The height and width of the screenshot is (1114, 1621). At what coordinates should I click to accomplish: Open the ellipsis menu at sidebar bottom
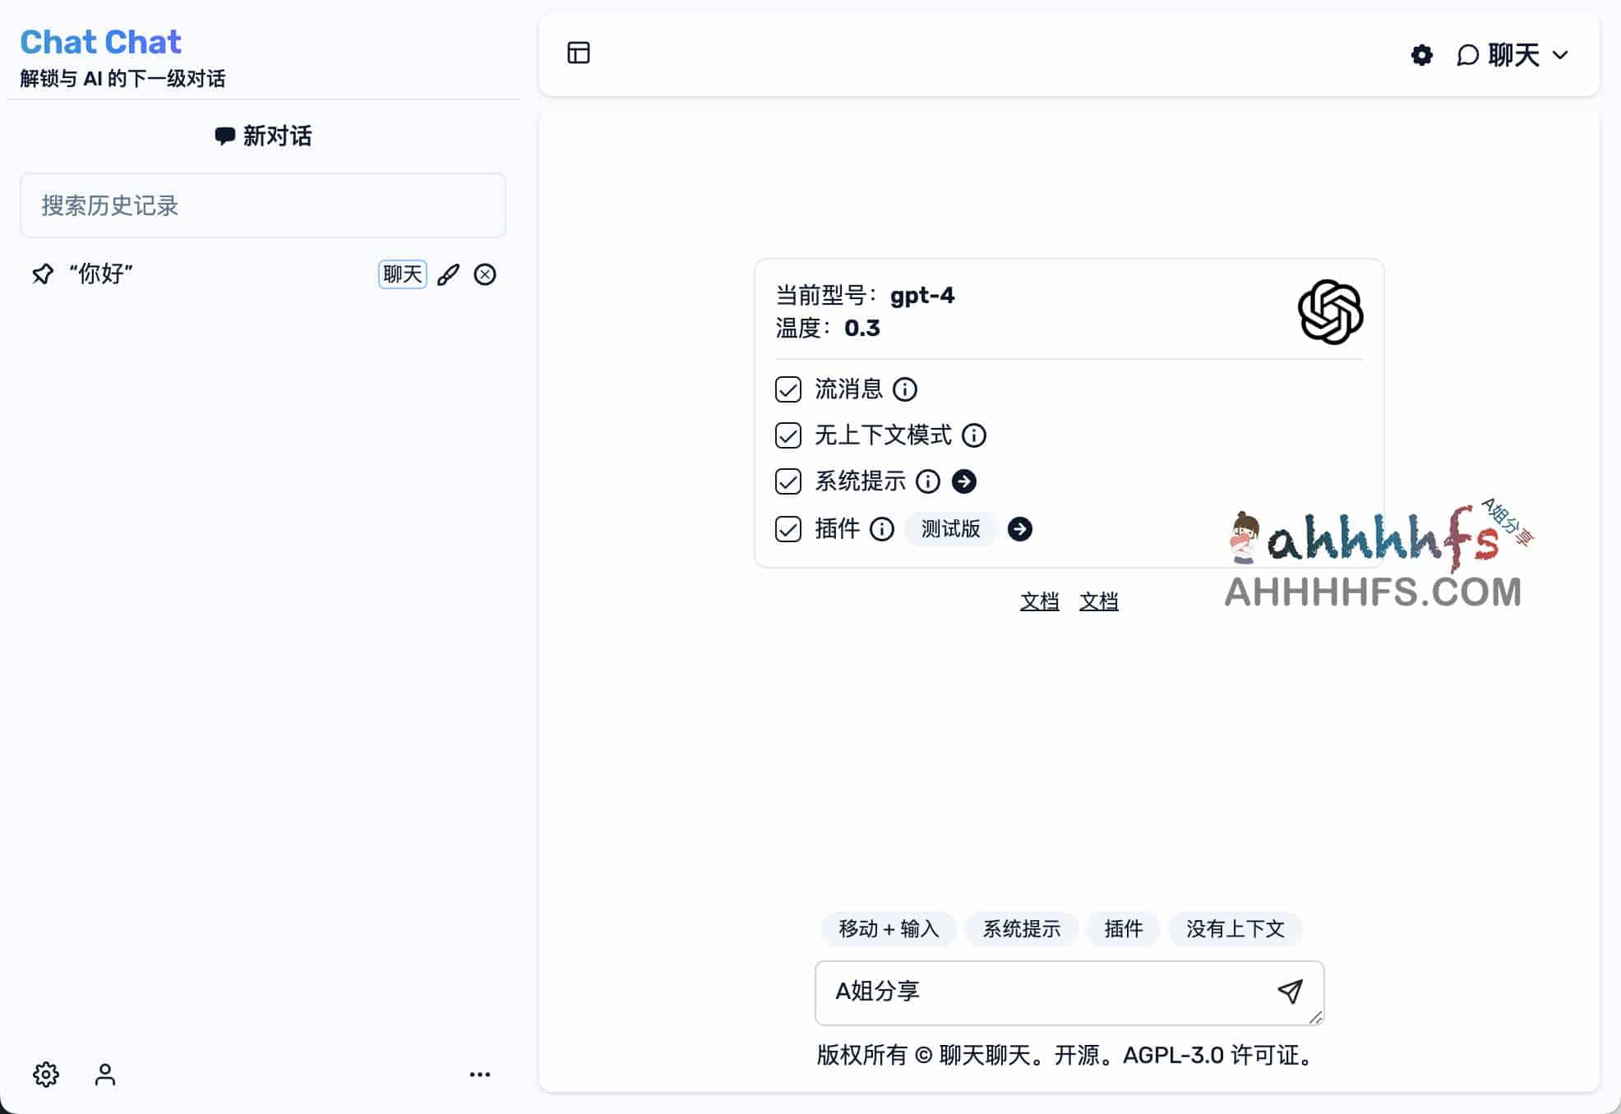pos(480,1075)
